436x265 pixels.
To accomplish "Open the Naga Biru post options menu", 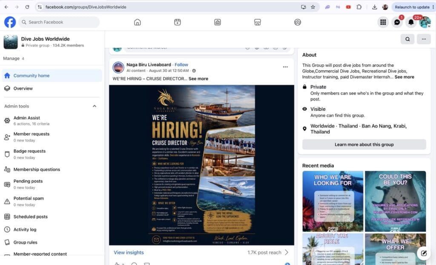I will 285,67.
